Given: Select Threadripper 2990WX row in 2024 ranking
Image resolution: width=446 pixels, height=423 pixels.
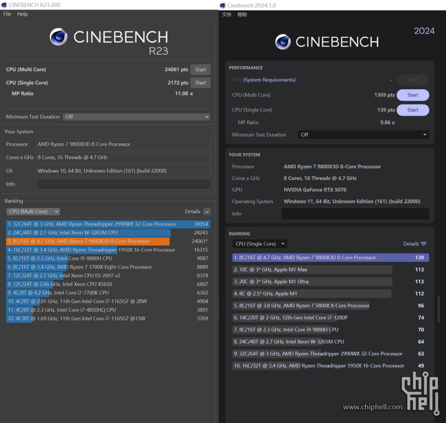Looking at the screenshot, I should tap(330, 353).
